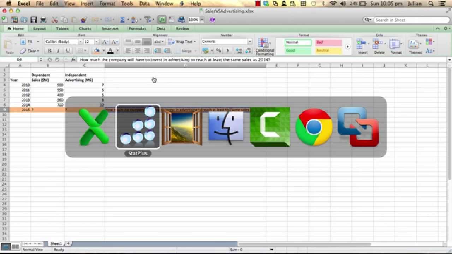Click the AutoSum sigma icon
Image resolution: width=452 pixels, height=254 pixels.
123,20
